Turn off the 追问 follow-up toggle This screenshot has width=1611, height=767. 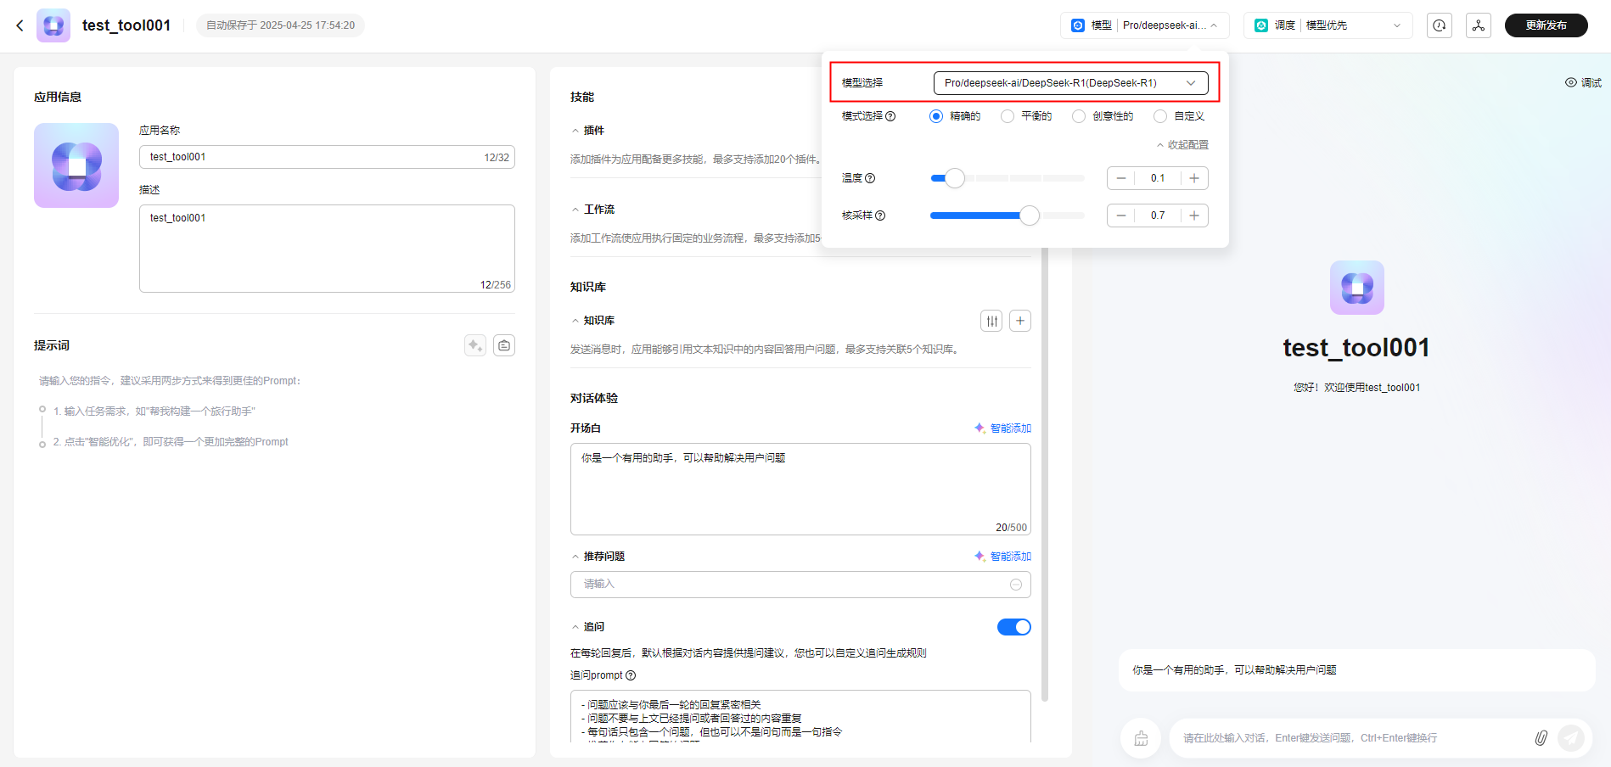[1013, 627]
